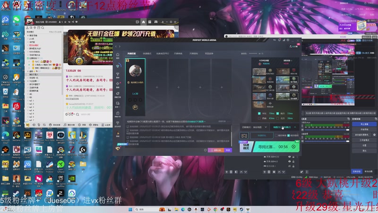This screenshot has height=213, width=378.
Task: Click first empty teammate slot plus sign
Action: (x=157, y=87)
